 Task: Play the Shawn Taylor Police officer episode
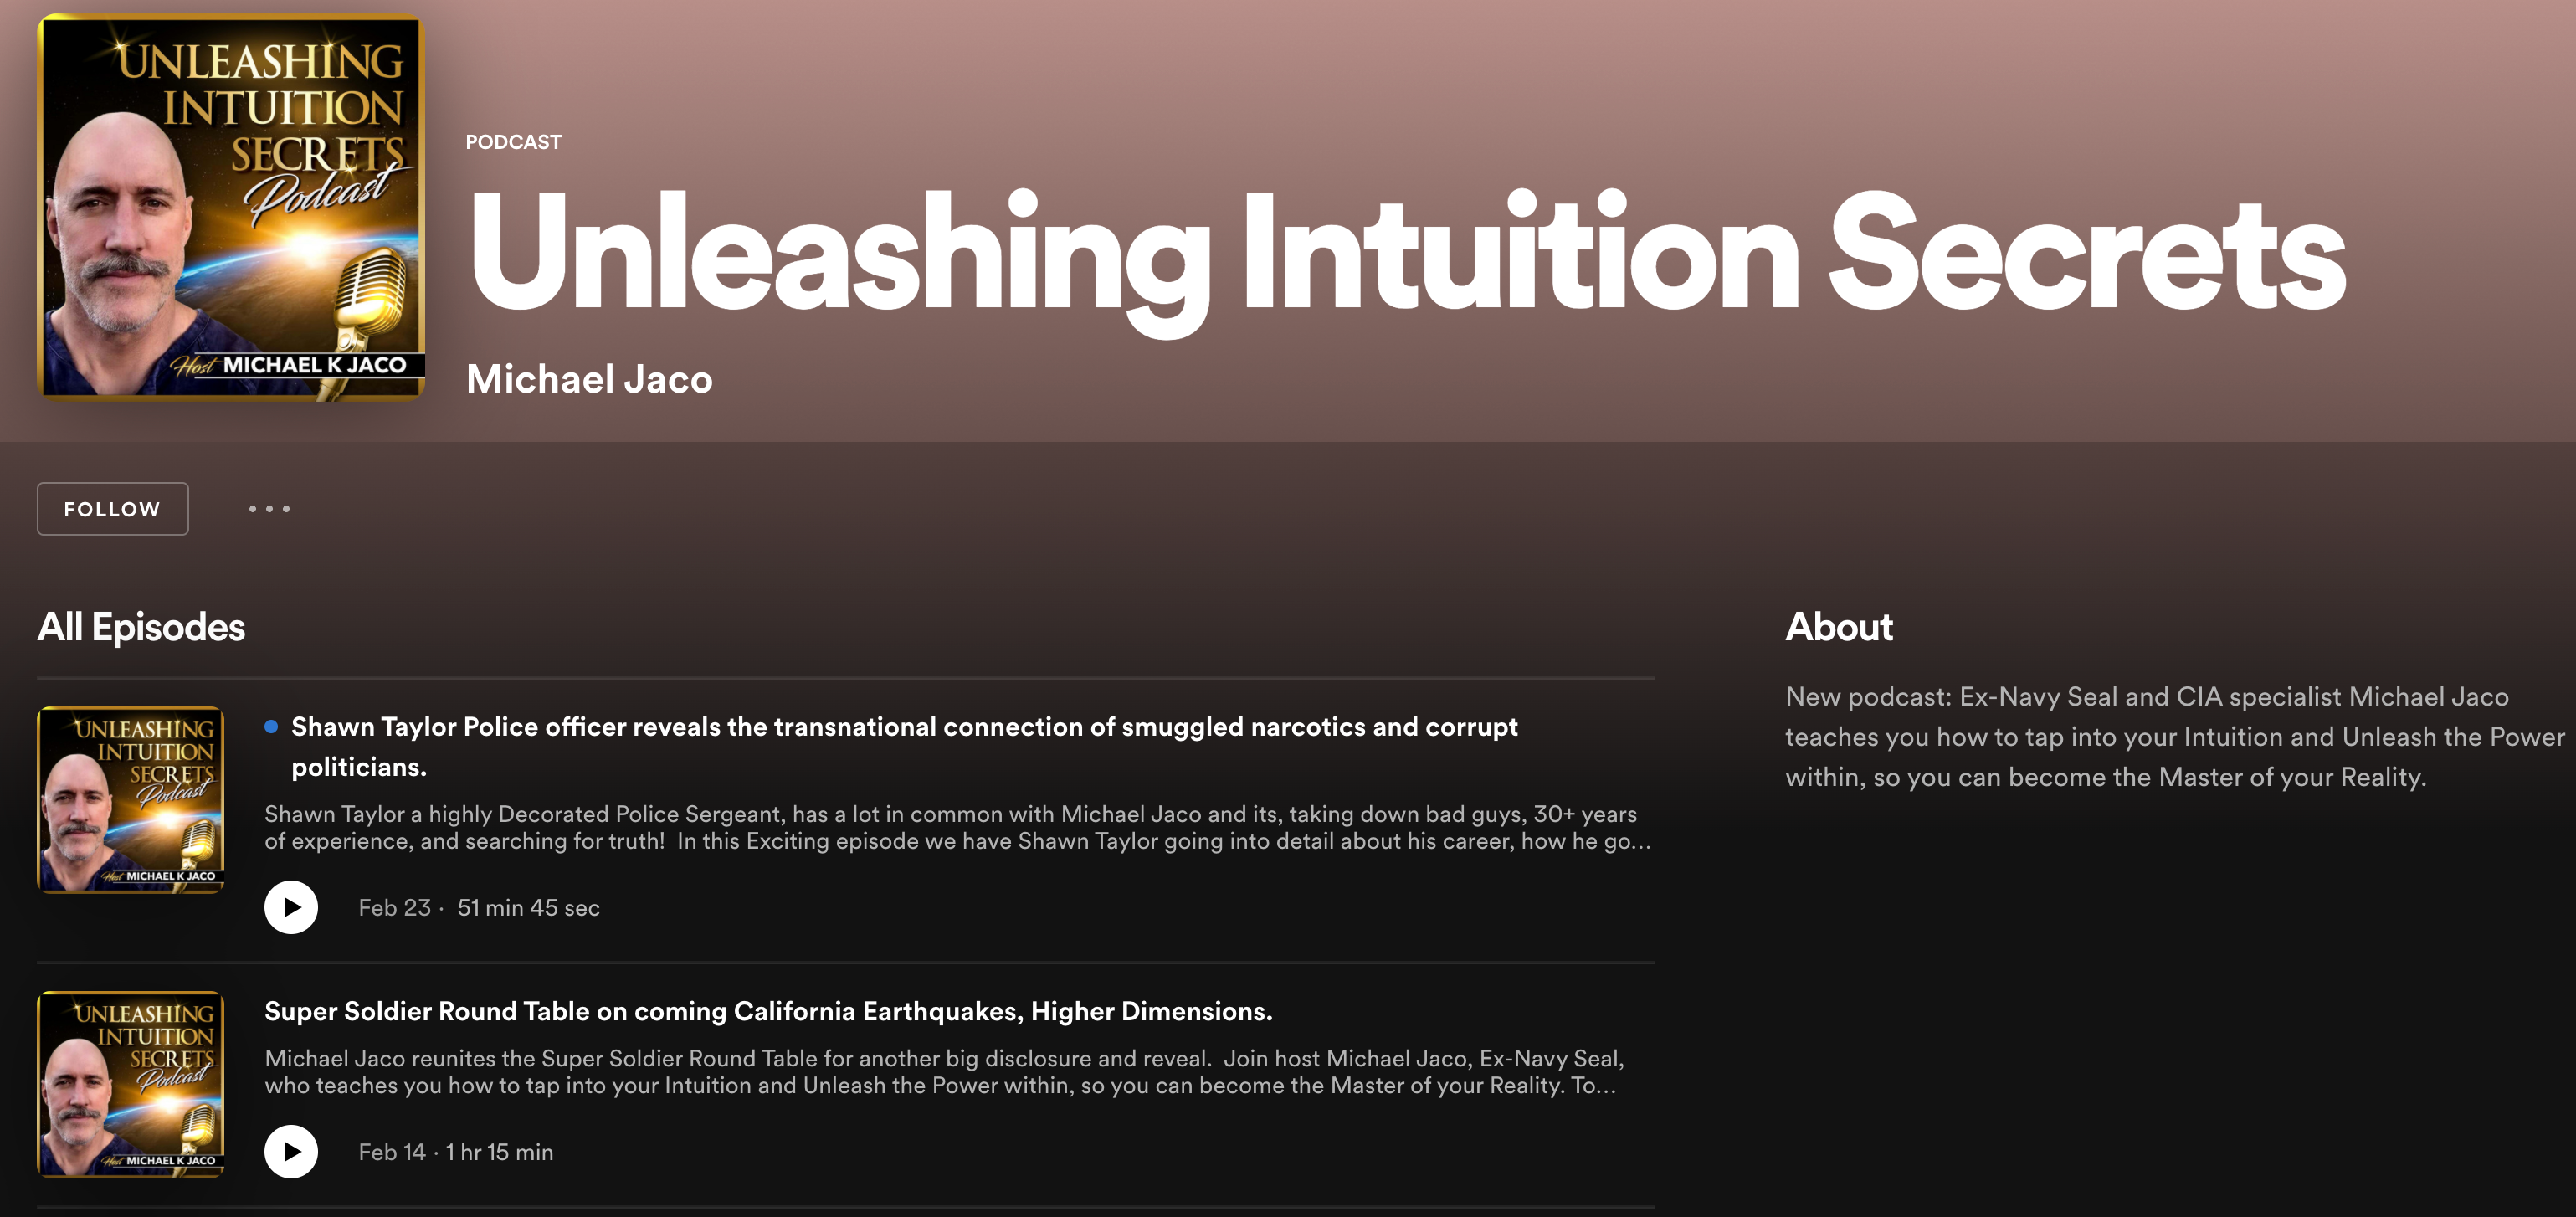291,907
